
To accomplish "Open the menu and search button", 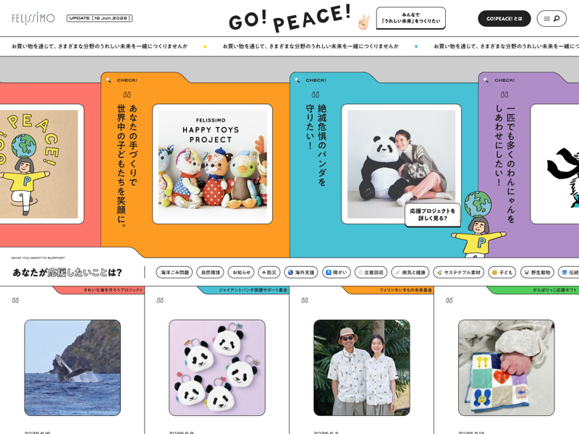I will (551, 19).
